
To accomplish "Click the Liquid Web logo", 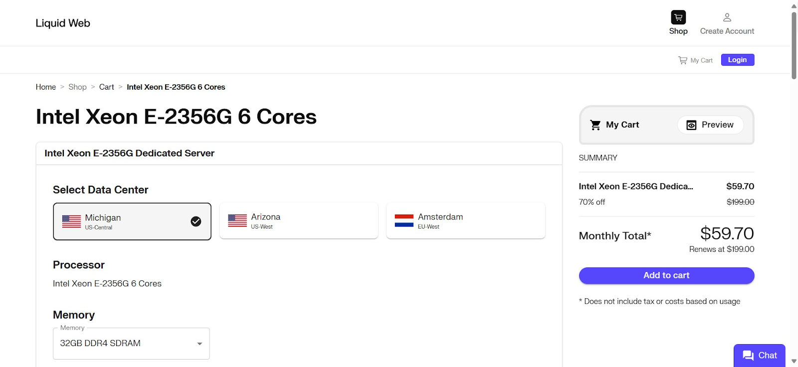I will [63, 23].
